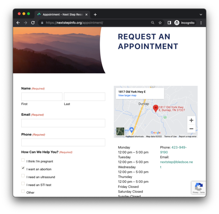This screenshot has height=214, width=219.
Task: Click the red map pin marker
Action: [156, 108]
